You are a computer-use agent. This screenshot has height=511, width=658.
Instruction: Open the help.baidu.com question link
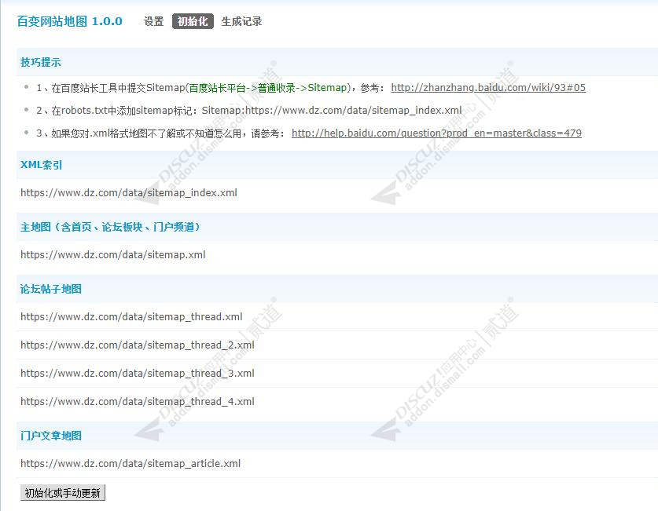point(436,133)
